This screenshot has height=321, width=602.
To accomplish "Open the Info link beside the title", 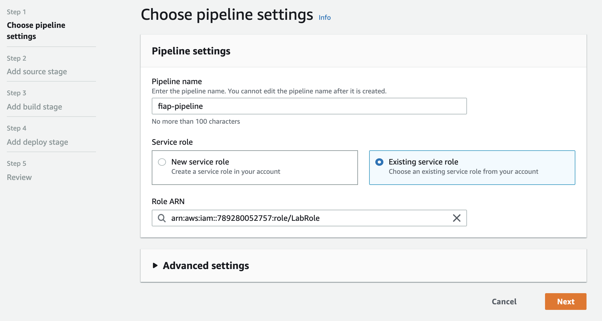I will [x=325, y=18].
